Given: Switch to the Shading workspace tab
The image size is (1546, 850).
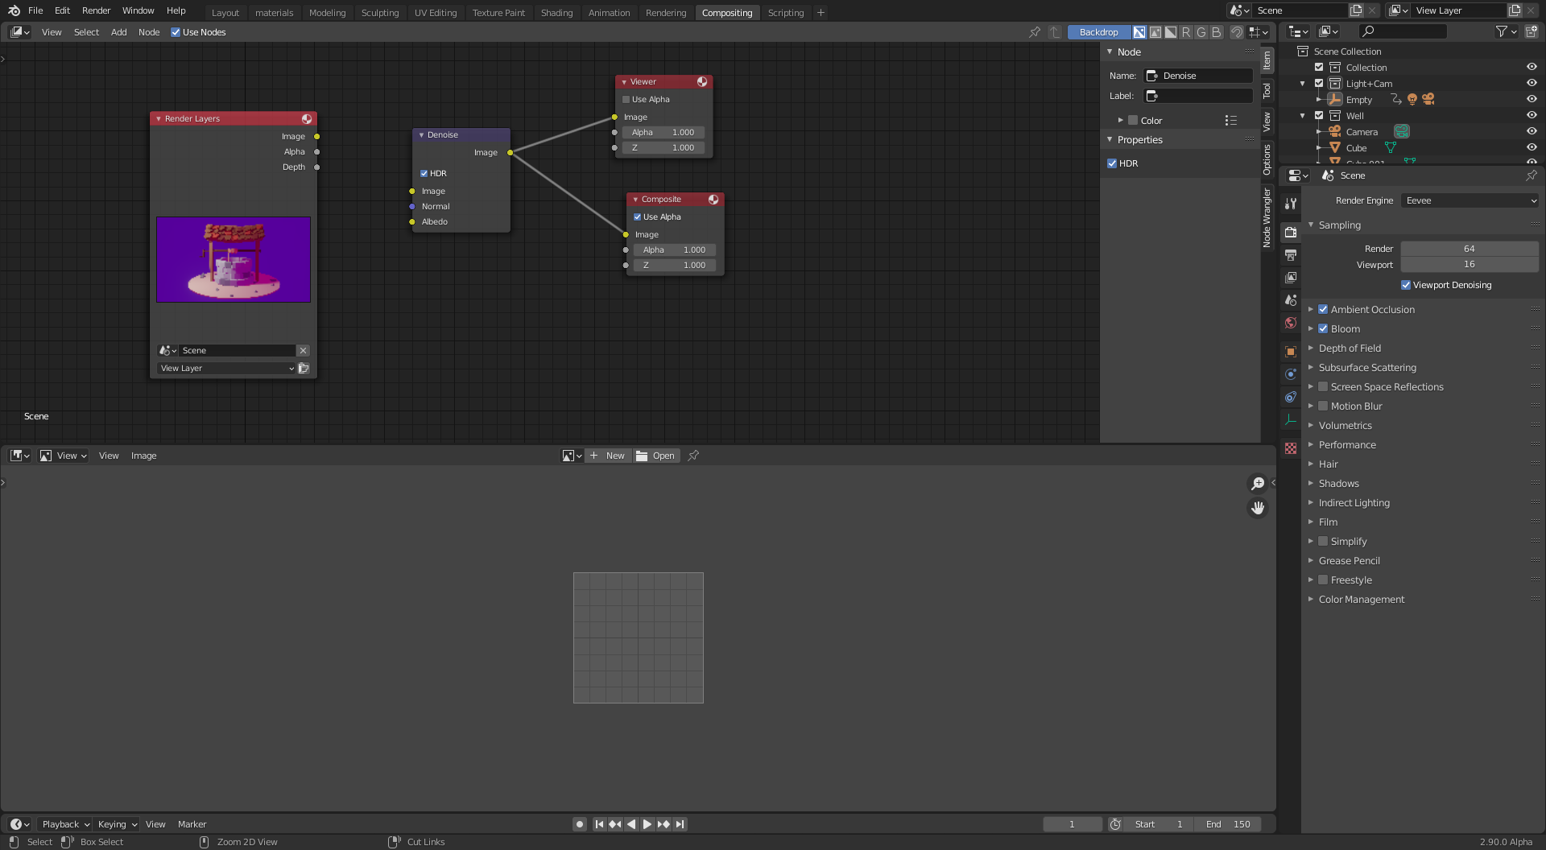Looking at the screenshot, I should pyautogui.click(x=556, y=12).
